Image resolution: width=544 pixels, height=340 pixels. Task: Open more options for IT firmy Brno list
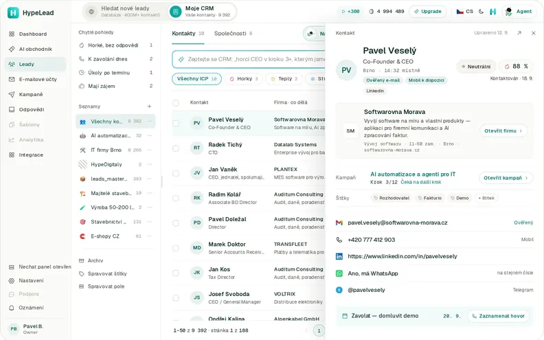(x=150, y=150)
